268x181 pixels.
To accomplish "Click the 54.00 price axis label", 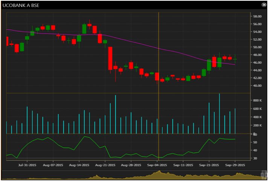I will coord(257,32).
